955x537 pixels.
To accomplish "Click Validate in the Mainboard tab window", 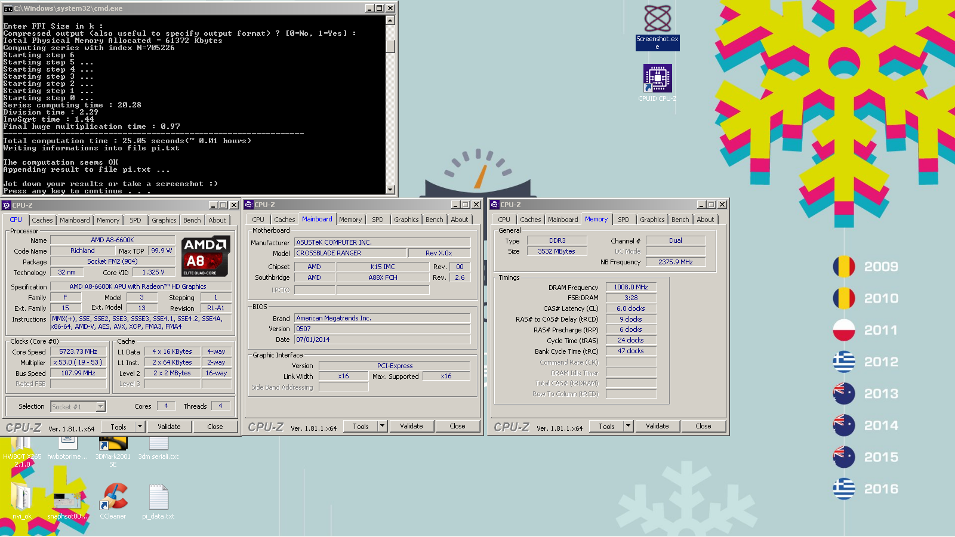I will [411, 426].
